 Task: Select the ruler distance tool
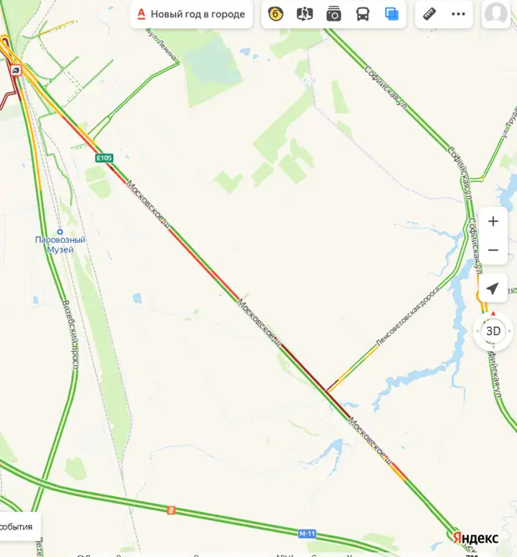(429, 14)
